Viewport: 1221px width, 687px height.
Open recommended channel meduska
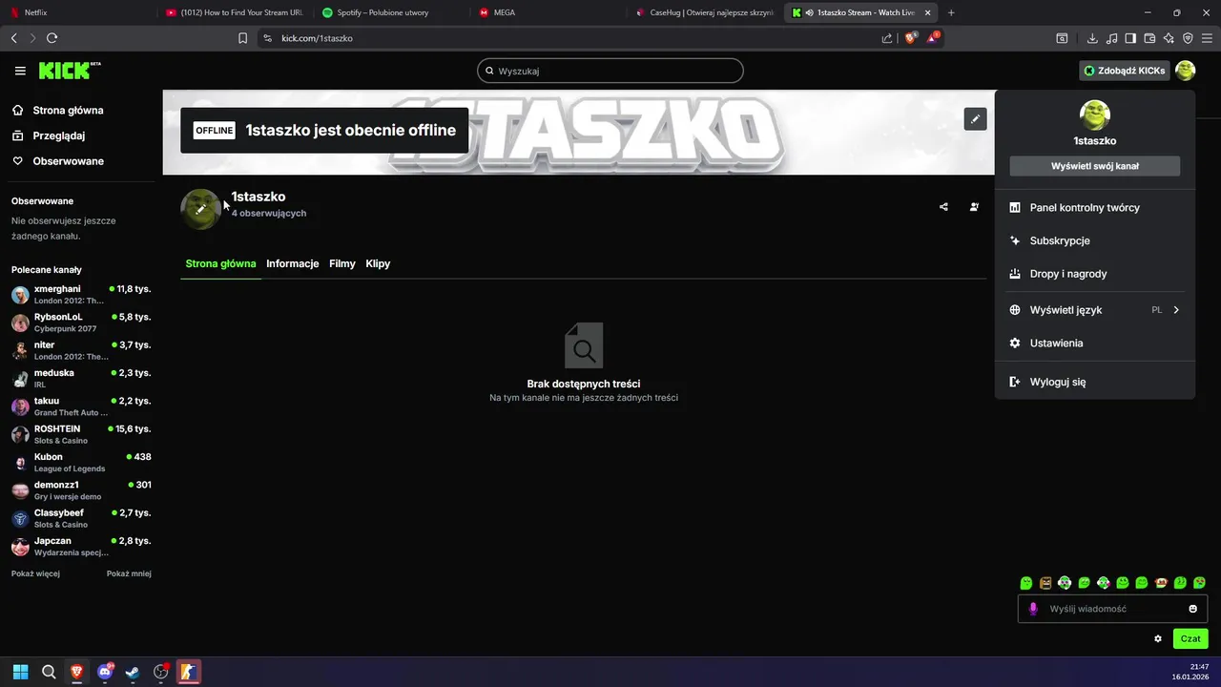click(81, 378)
